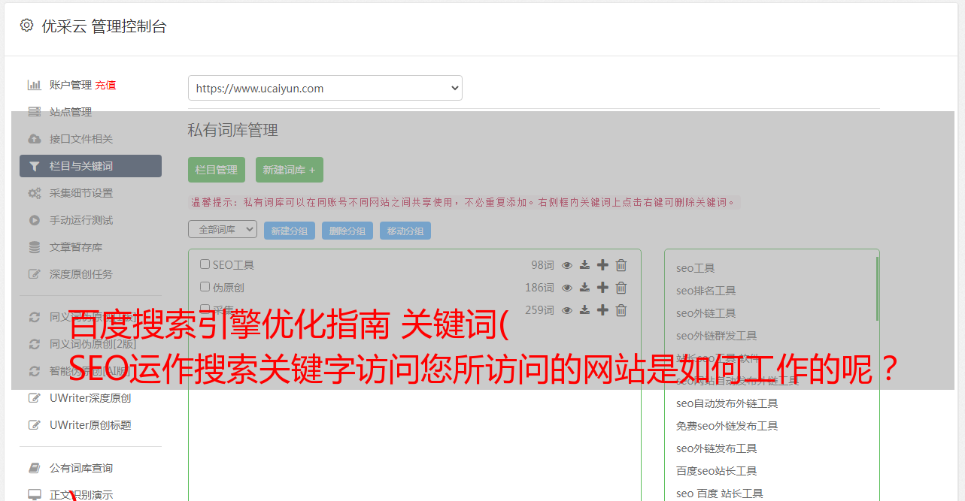
Task: Open 账户管理 in the sidebar
Action: [70, 85]
